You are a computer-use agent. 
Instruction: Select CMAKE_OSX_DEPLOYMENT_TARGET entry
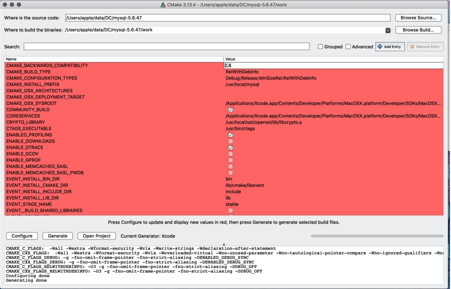tap(45, 97)
